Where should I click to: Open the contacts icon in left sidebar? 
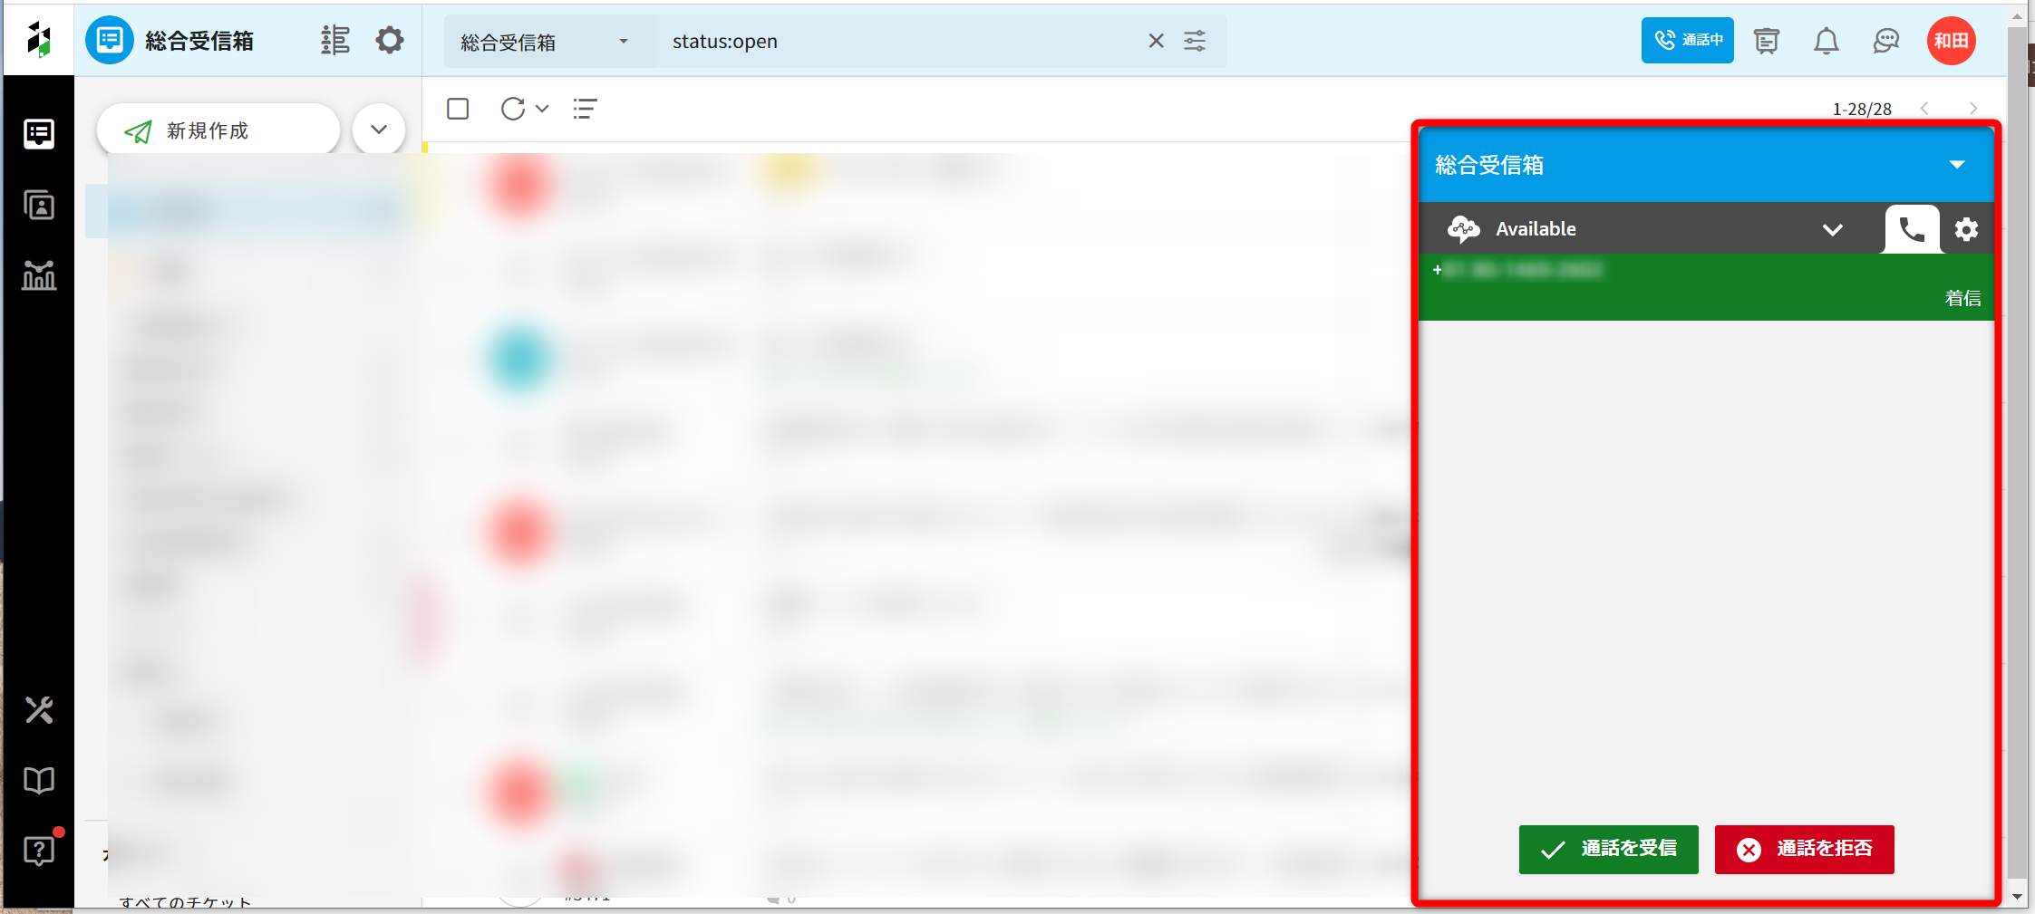[x=39, y=206]
